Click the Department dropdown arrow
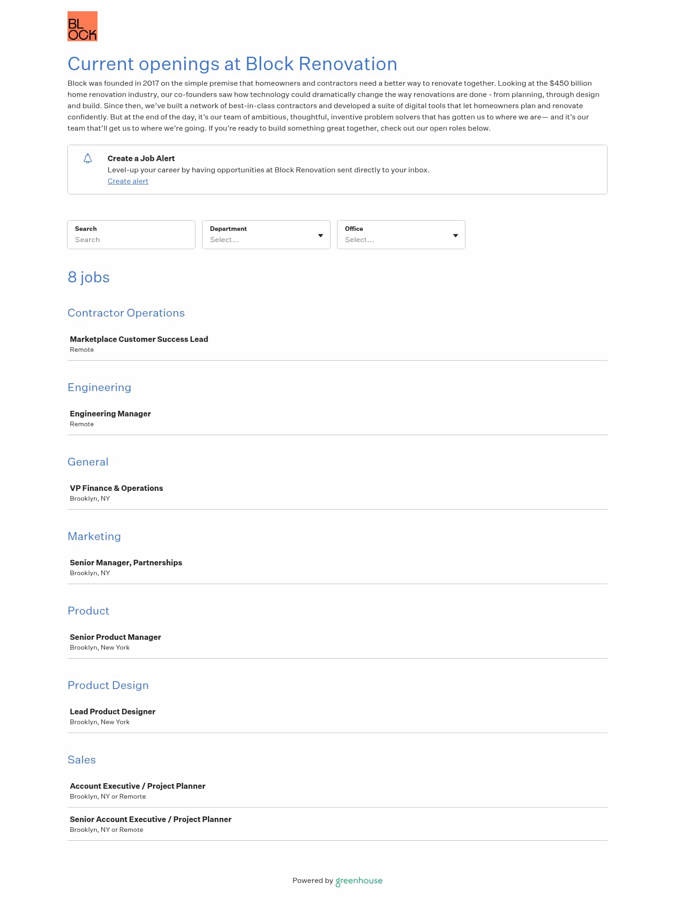 tap(321, 235)
